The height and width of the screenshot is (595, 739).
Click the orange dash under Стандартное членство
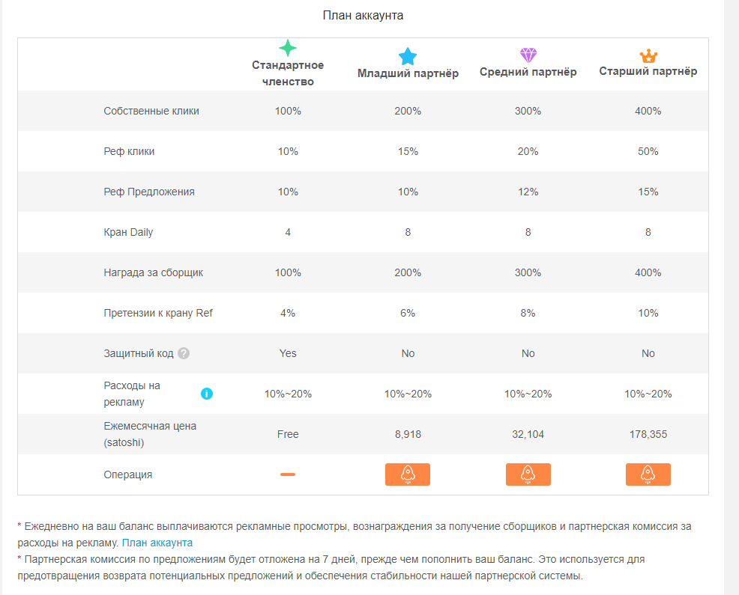pyautogui.click(x=288, y=475)
